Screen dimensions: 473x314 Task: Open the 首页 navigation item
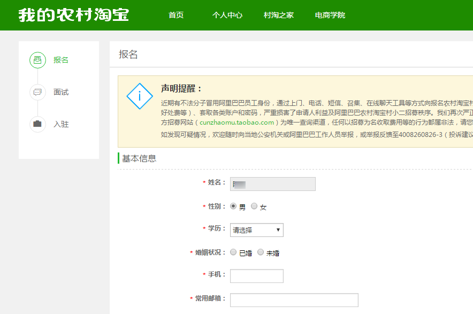pyautogui.click(x=176, y=15)
